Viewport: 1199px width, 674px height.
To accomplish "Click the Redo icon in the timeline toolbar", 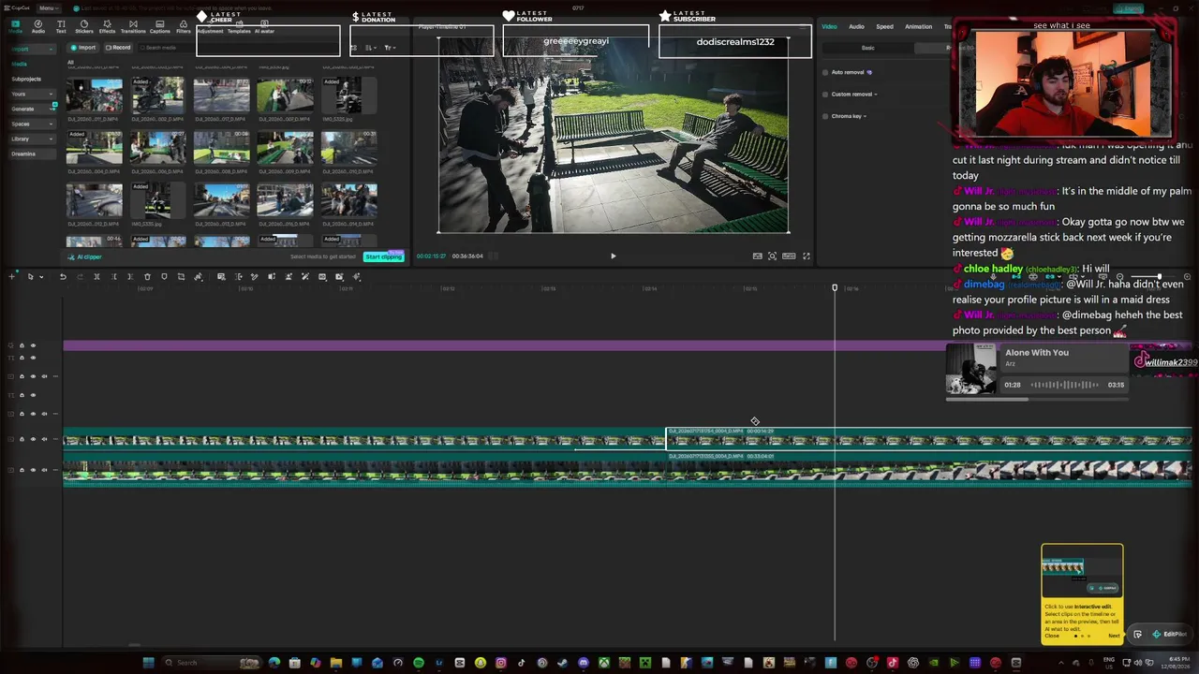I will pos(80,276).
